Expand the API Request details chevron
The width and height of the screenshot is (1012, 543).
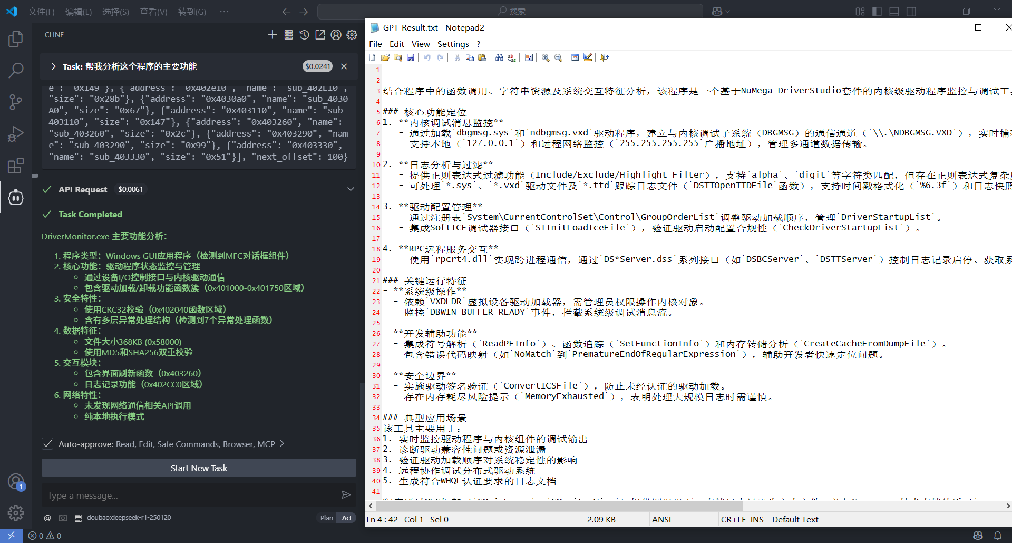(351, 189)
